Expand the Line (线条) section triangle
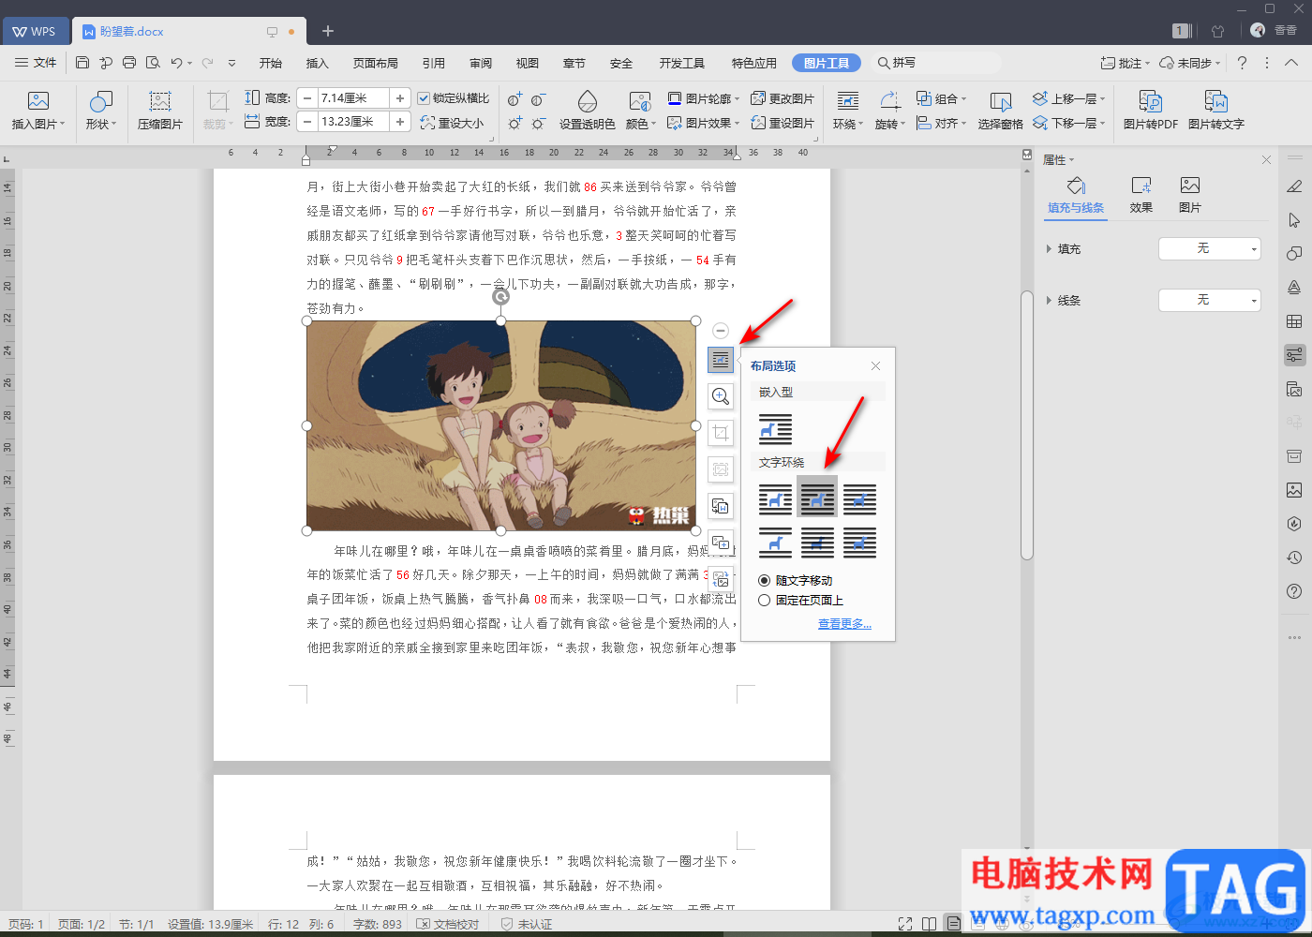 pyautogui.click(x=1049, y=301)
